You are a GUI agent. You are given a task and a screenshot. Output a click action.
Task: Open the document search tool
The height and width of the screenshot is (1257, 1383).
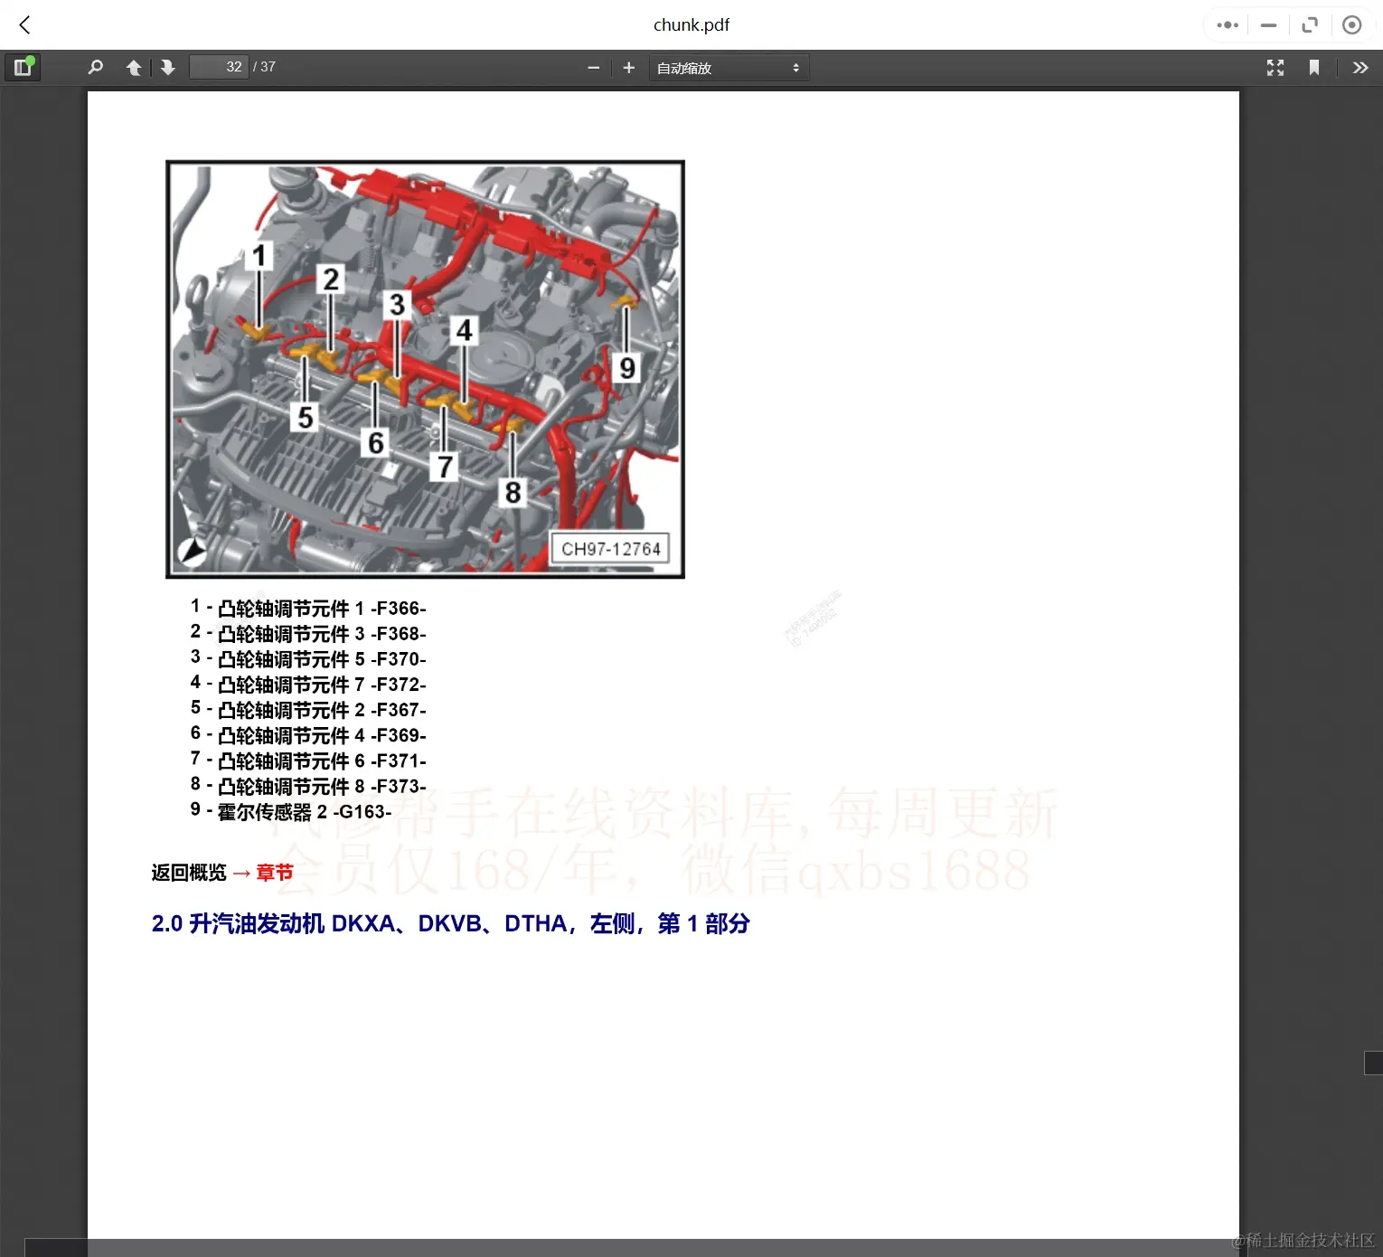[95, 66]
